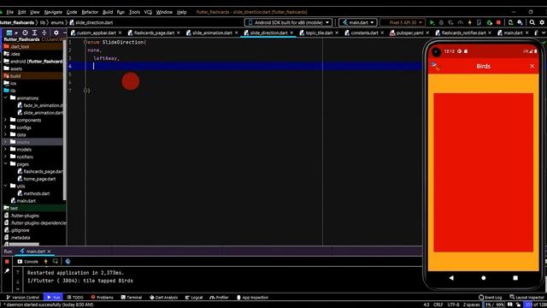Click the pin tab icon in Run panel
This screenshot has height=308, width=547.
7,270
